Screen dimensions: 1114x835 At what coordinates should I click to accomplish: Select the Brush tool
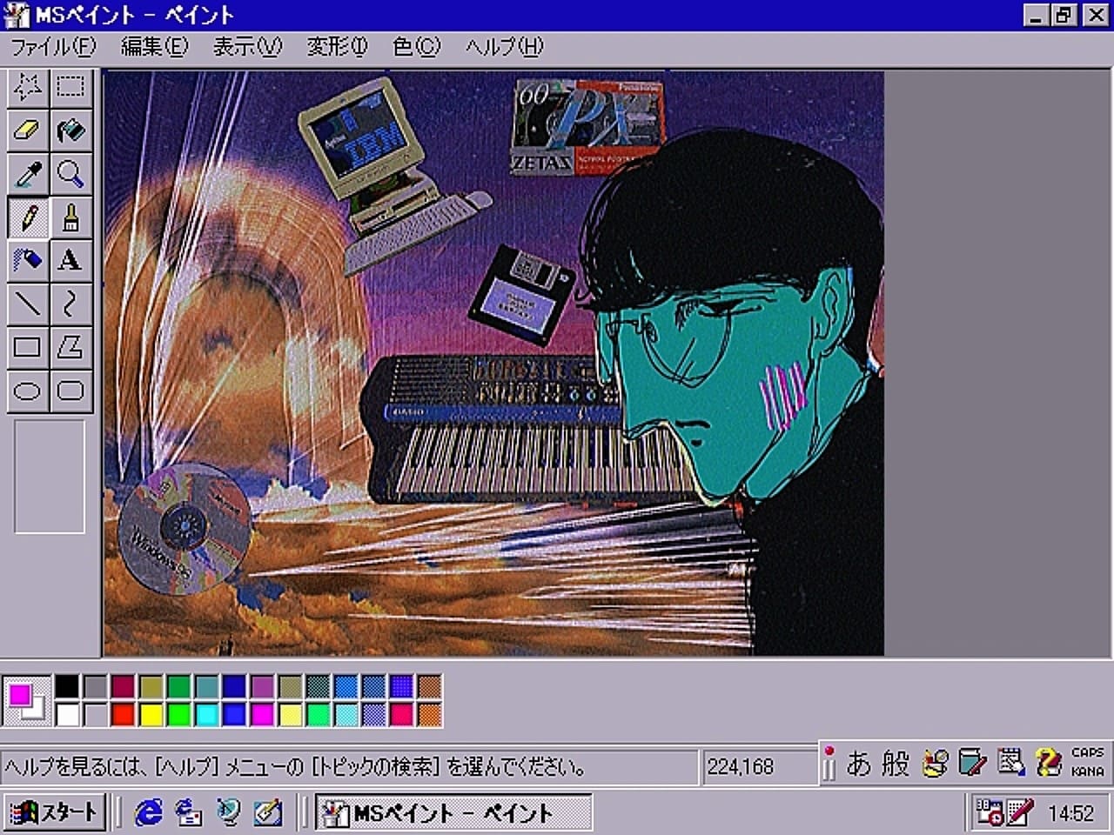pyautogui.click(x=70, y=217)
